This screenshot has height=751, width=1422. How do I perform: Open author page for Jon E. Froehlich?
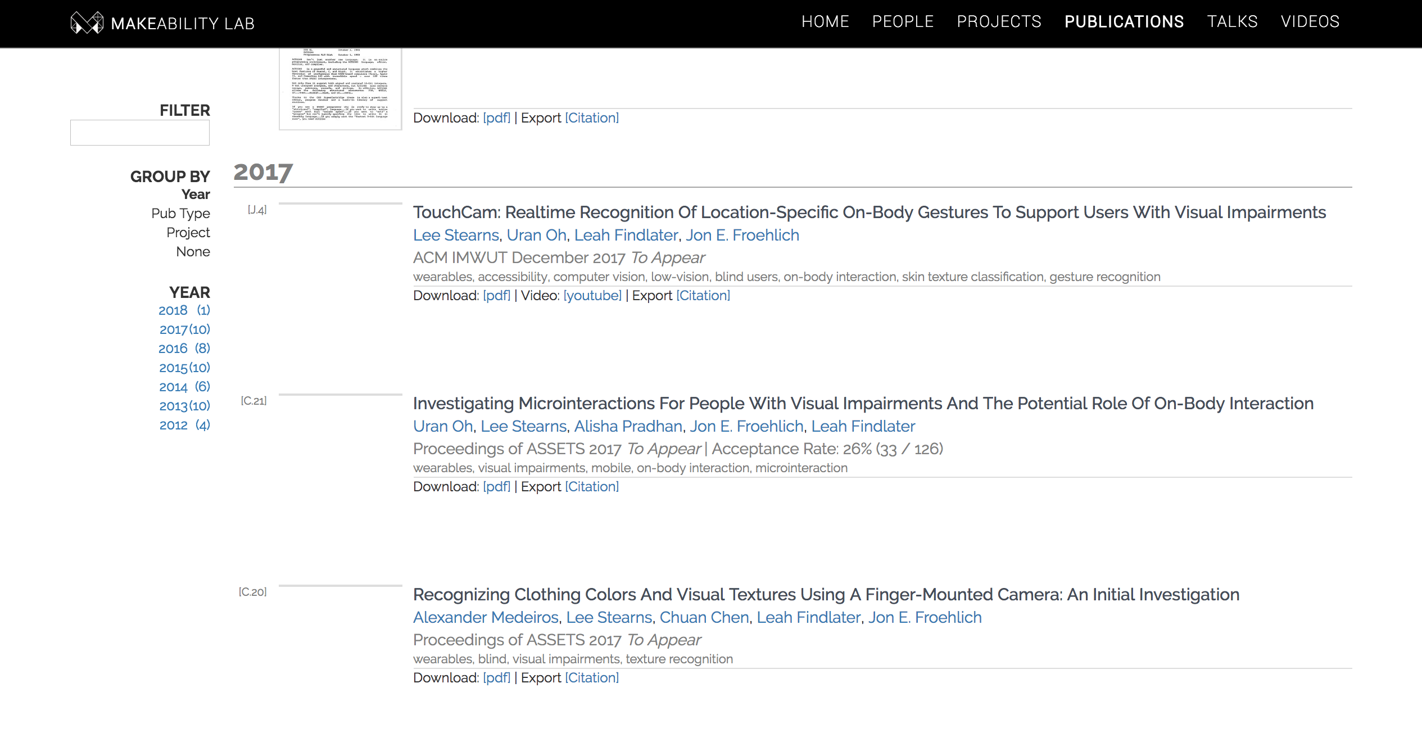point(742,235)
